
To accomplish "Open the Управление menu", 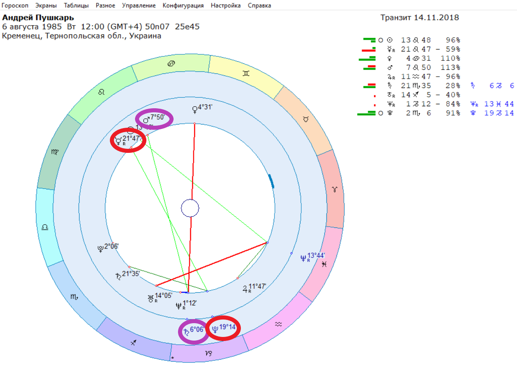I will [139, 6].
